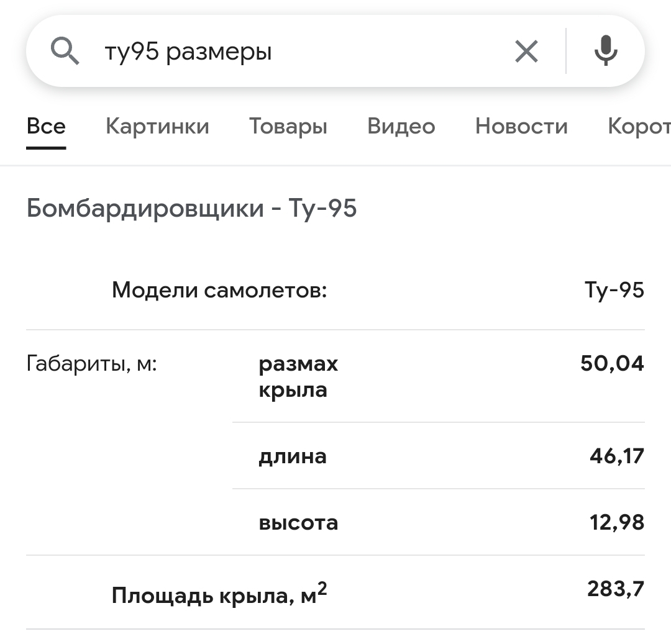
Task: Open the 'Бомбардировщики - Ту-95' heading
Action: pyautogui.click(x=191, y=208)
